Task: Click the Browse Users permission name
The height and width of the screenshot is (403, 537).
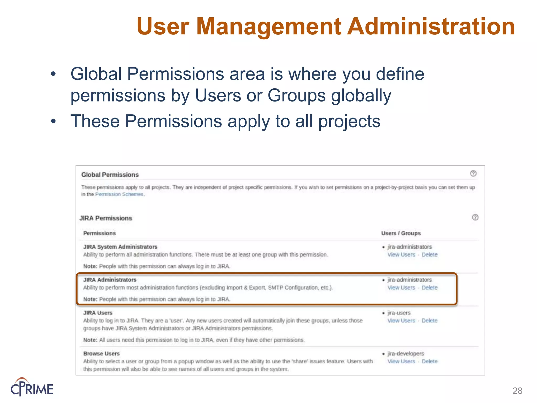Action: (101, 354)
